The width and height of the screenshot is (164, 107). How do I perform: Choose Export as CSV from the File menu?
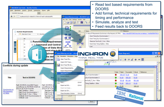click(65, 91)
